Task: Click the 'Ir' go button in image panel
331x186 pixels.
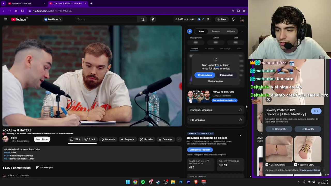Action: click(316, 111)
